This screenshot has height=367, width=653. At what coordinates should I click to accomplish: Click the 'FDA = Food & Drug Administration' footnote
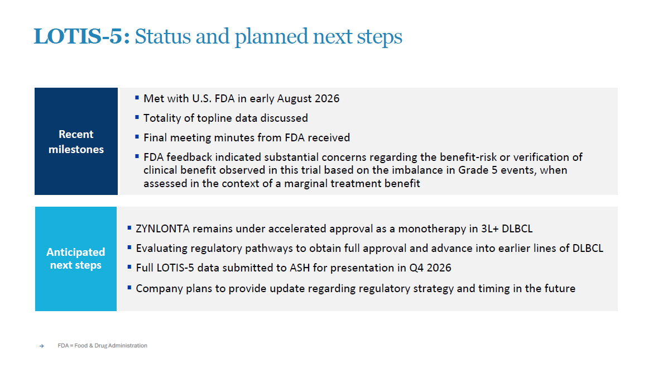pyautogui.click(x=103, y=346)
